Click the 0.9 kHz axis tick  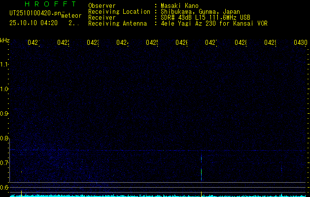4,114
